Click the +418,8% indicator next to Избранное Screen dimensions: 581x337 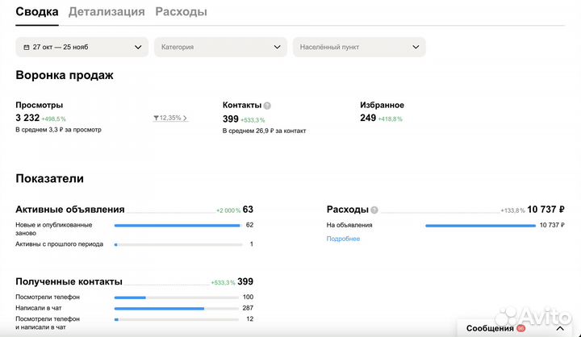[391, 119]
